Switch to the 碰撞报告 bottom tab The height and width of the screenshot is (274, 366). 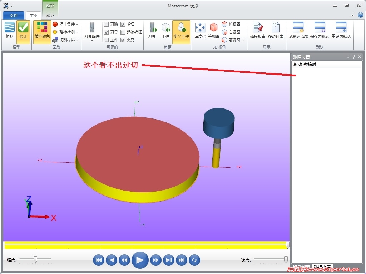click(x=322, y=266)
